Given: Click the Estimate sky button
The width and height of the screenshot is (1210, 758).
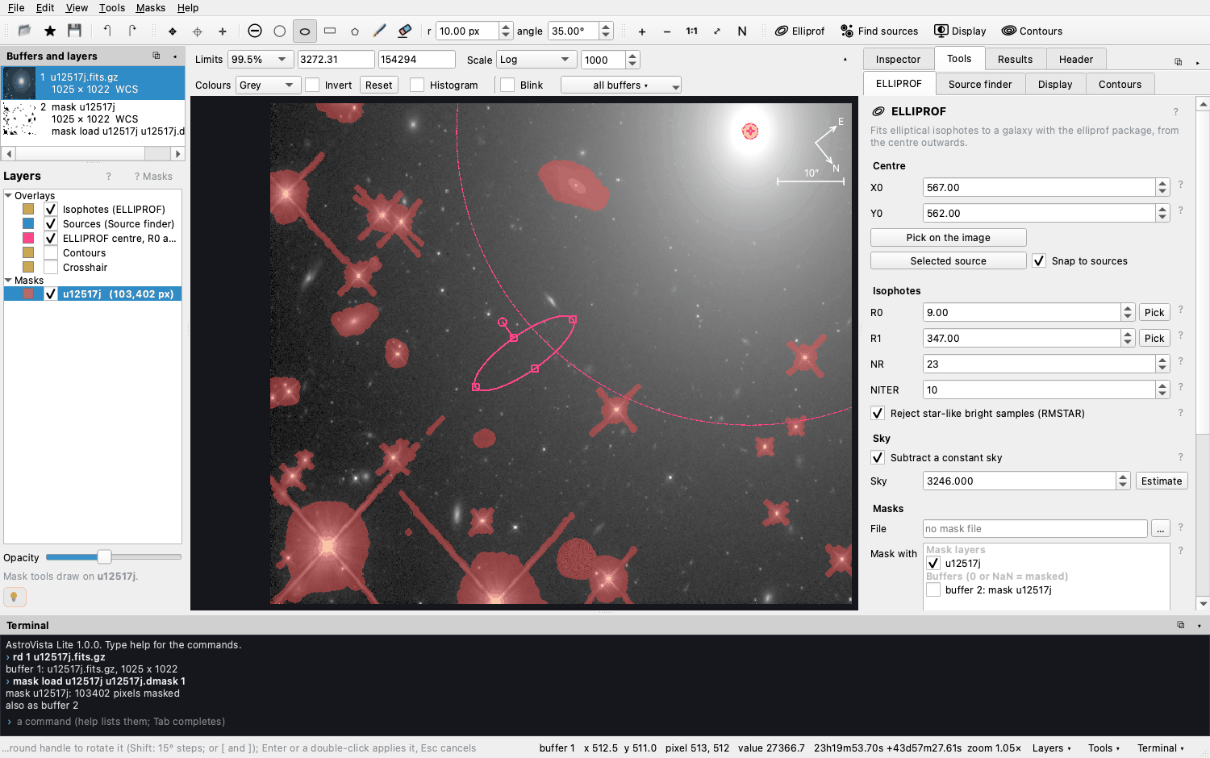Looking at the screenshot, I should tap(1162, 481).
